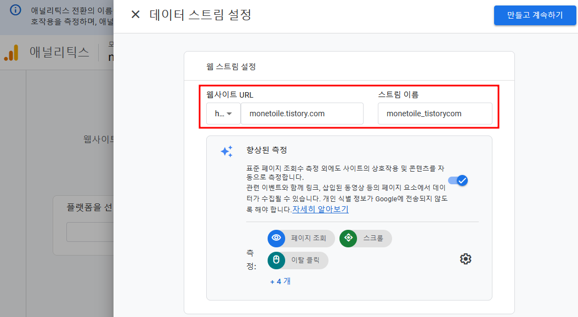The width and height of the screenshot is (578, 317).
Task: Click the 데이터 스트림 설정 title
Action: point(201,15)
